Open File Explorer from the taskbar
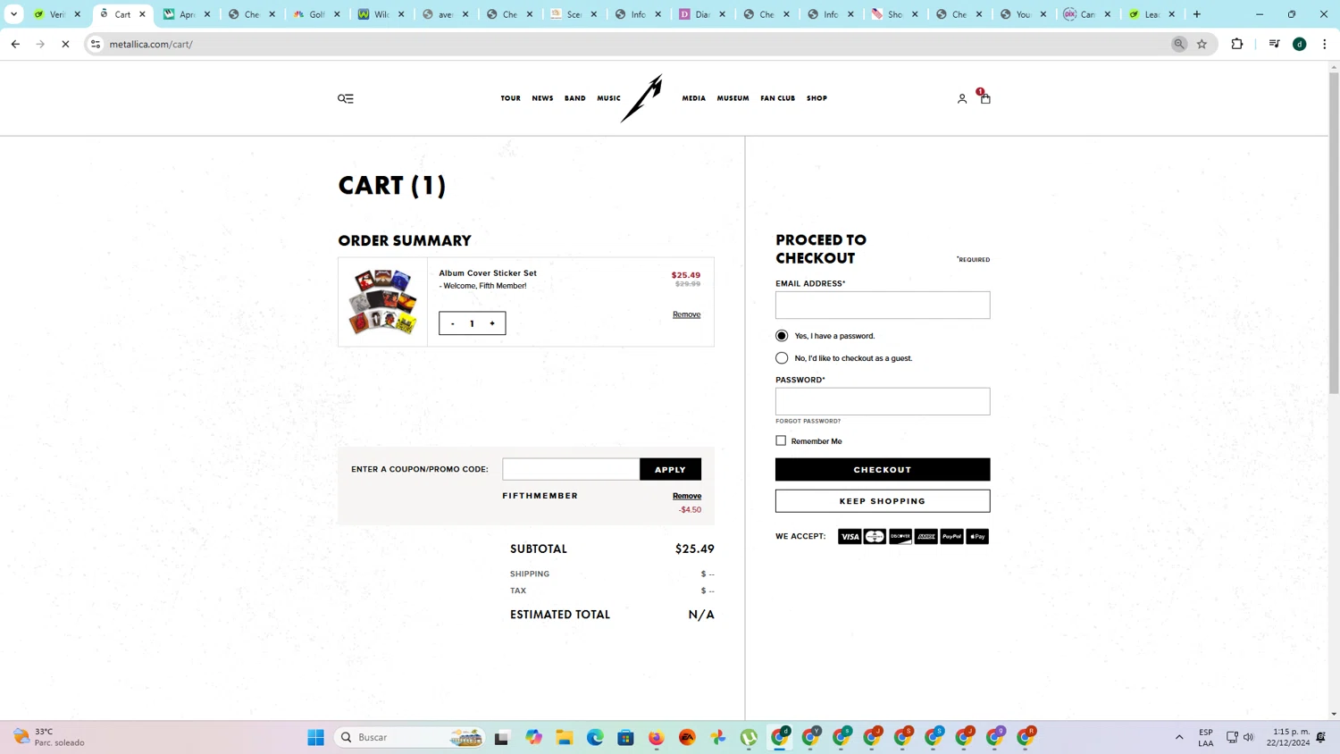 pyautogui.click(x=565, y=737)
